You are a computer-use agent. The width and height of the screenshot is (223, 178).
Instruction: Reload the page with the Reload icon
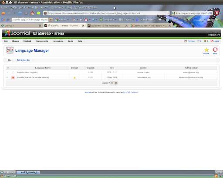20,13
